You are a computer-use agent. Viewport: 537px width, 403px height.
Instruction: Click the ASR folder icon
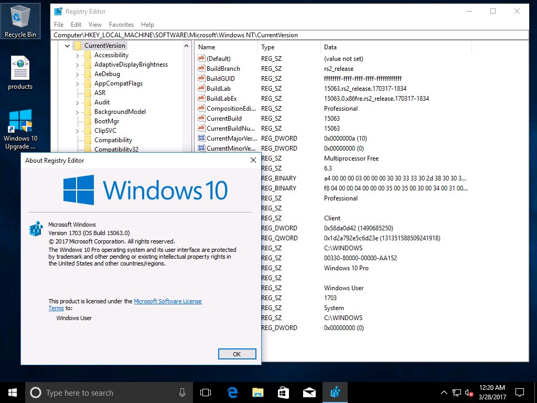(88, 93)
